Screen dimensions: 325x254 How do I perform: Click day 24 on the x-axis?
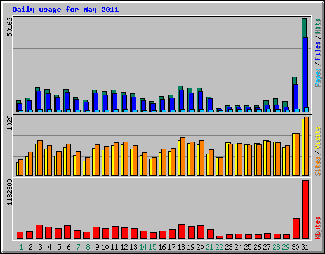238,247
